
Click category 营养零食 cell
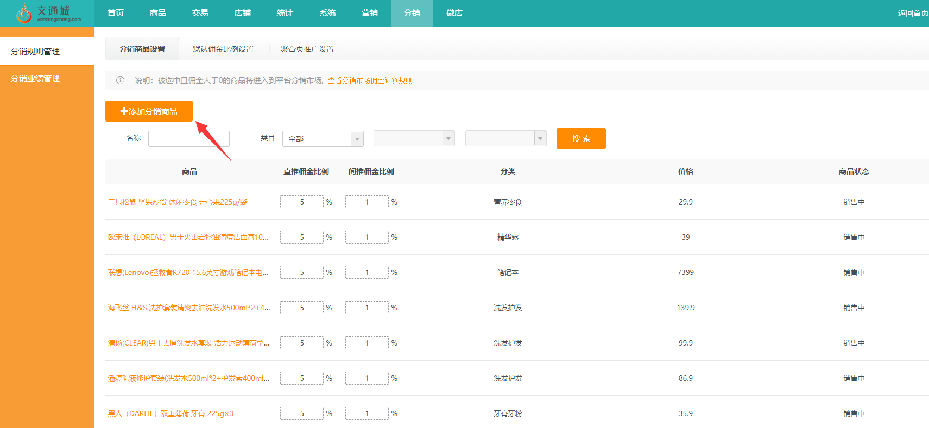pos(508,202)
